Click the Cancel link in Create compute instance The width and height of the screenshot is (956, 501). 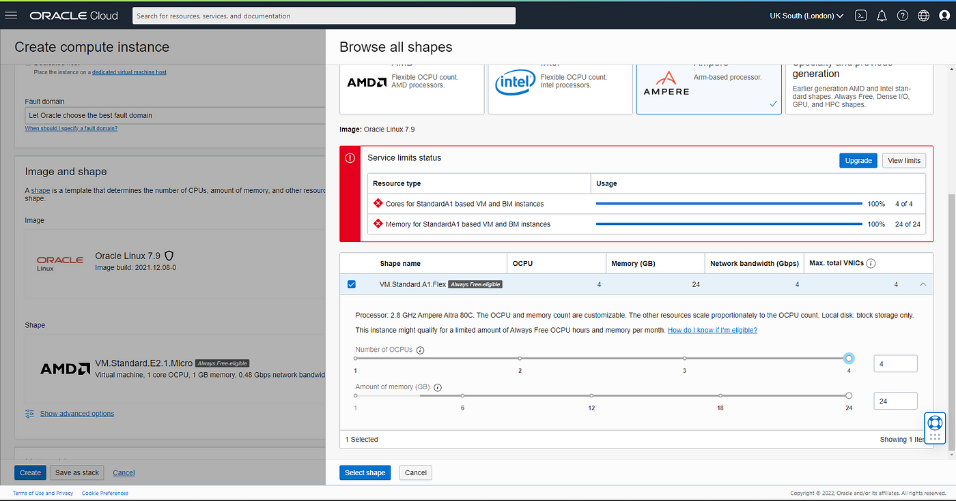[124, 472]
